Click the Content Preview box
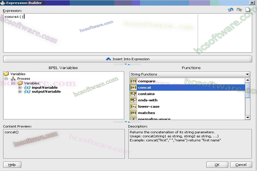Image resolution: width=257 pixels, height=171 pixels. coord(64,144)
